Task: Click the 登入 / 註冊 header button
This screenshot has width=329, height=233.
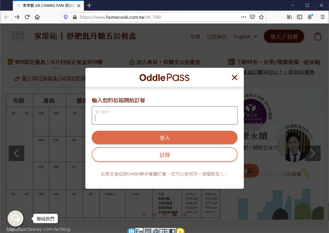Action: (284, 37)
